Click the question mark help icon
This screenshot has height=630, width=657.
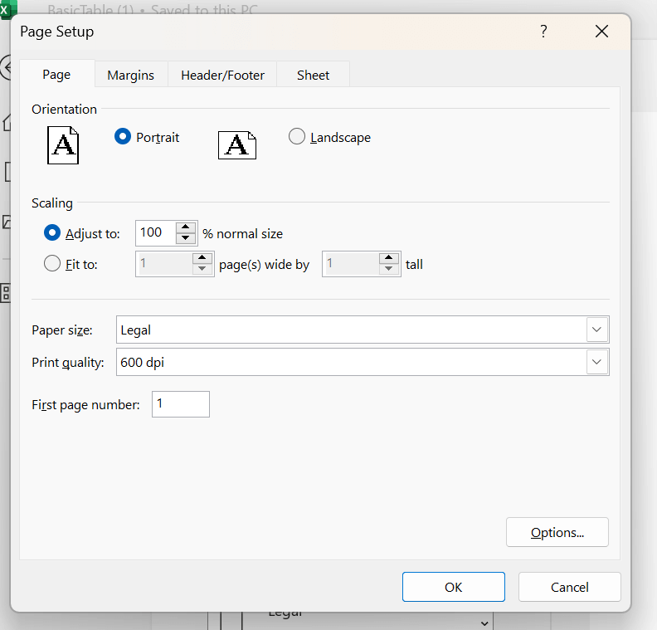click(543, 32)
